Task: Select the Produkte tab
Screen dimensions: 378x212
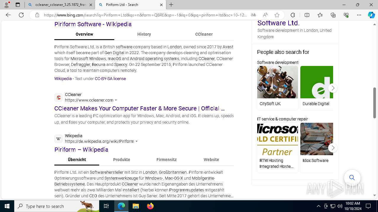Action: 122,160
